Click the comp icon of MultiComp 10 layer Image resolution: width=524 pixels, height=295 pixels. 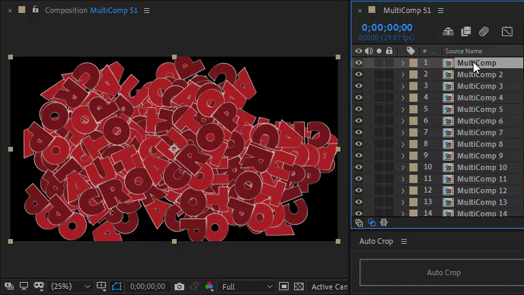pos(448,167)
